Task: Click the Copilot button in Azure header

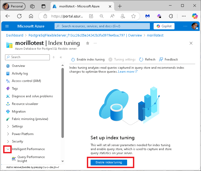Action: (164, 26)
